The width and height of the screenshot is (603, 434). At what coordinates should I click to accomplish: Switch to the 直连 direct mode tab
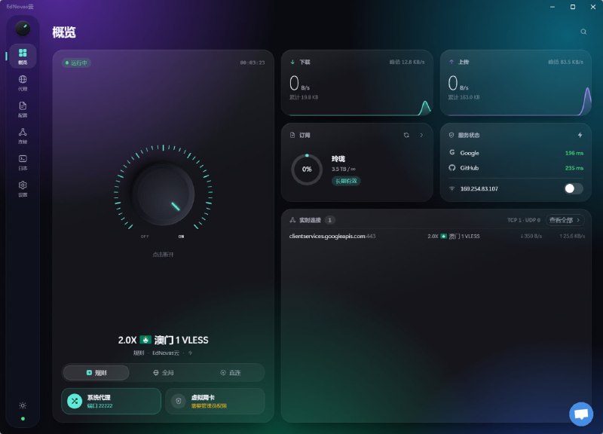pyautogui.click(x=231, y=372)
